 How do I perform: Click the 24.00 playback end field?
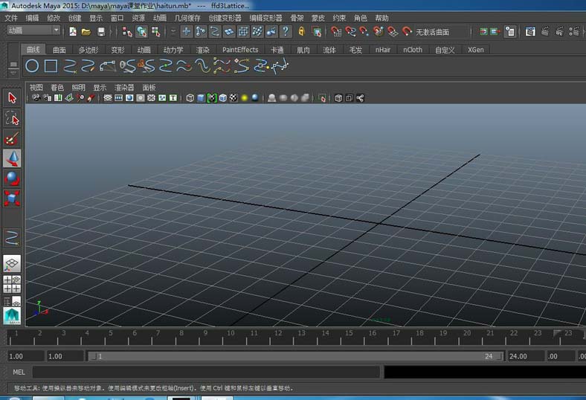524,356
